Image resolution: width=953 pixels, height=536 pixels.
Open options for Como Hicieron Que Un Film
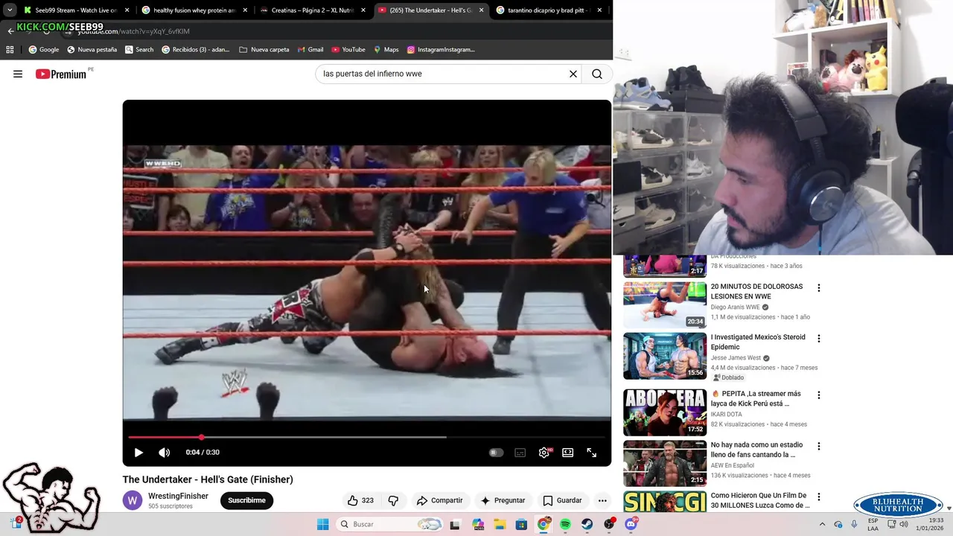[x=819, y=497]
